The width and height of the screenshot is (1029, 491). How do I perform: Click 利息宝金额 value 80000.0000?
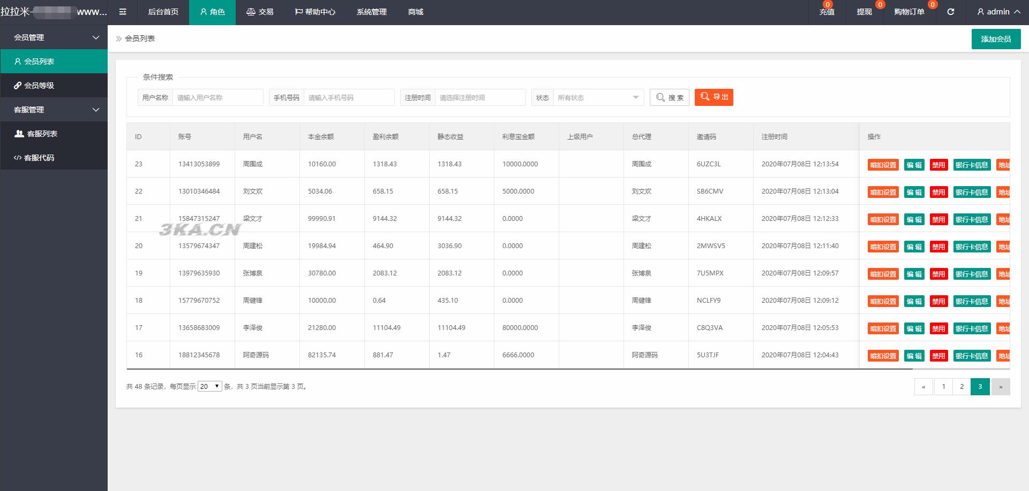(520, 328)
